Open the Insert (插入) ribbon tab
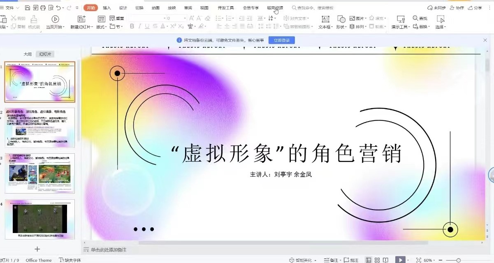The height and width of the screenshot is (263, 494). 107,8
